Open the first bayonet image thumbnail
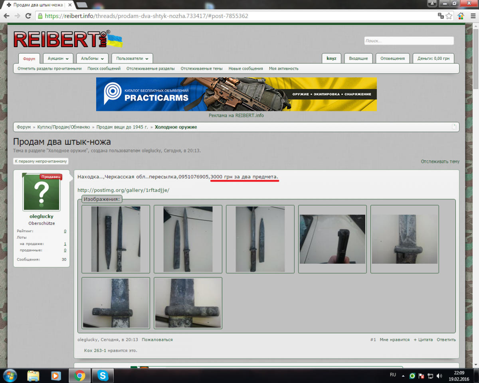This screenshot has width=479, height=383. click(116, 239)
